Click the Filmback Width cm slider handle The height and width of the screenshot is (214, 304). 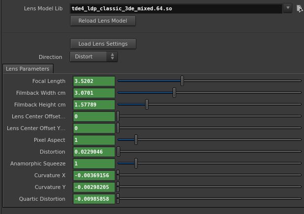coord(174,93)
